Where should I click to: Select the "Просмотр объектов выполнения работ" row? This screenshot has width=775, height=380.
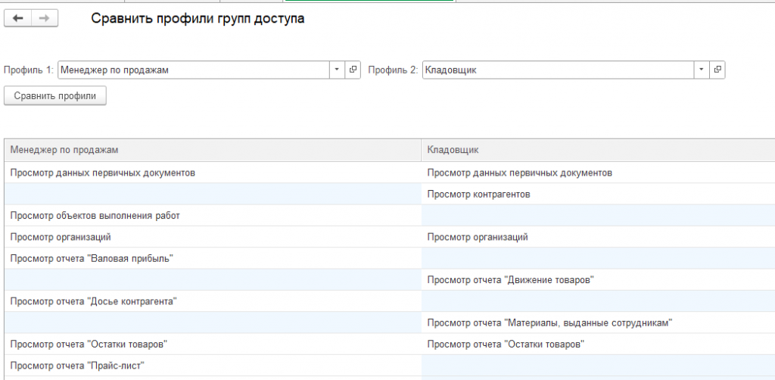coord(95,216)
